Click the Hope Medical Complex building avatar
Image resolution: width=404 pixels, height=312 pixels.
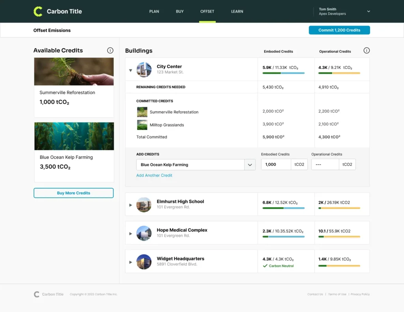point(144,233)
